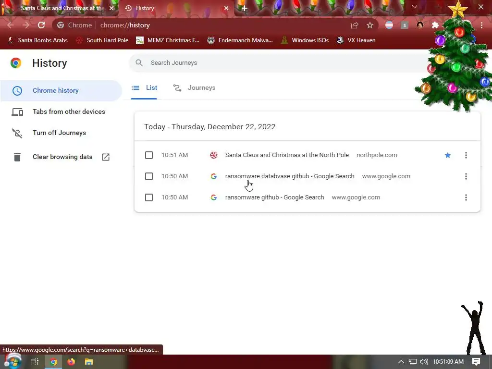Open Task View on the taskbar
This screenshot has width=492, height=369.
[x=35, y=362]
